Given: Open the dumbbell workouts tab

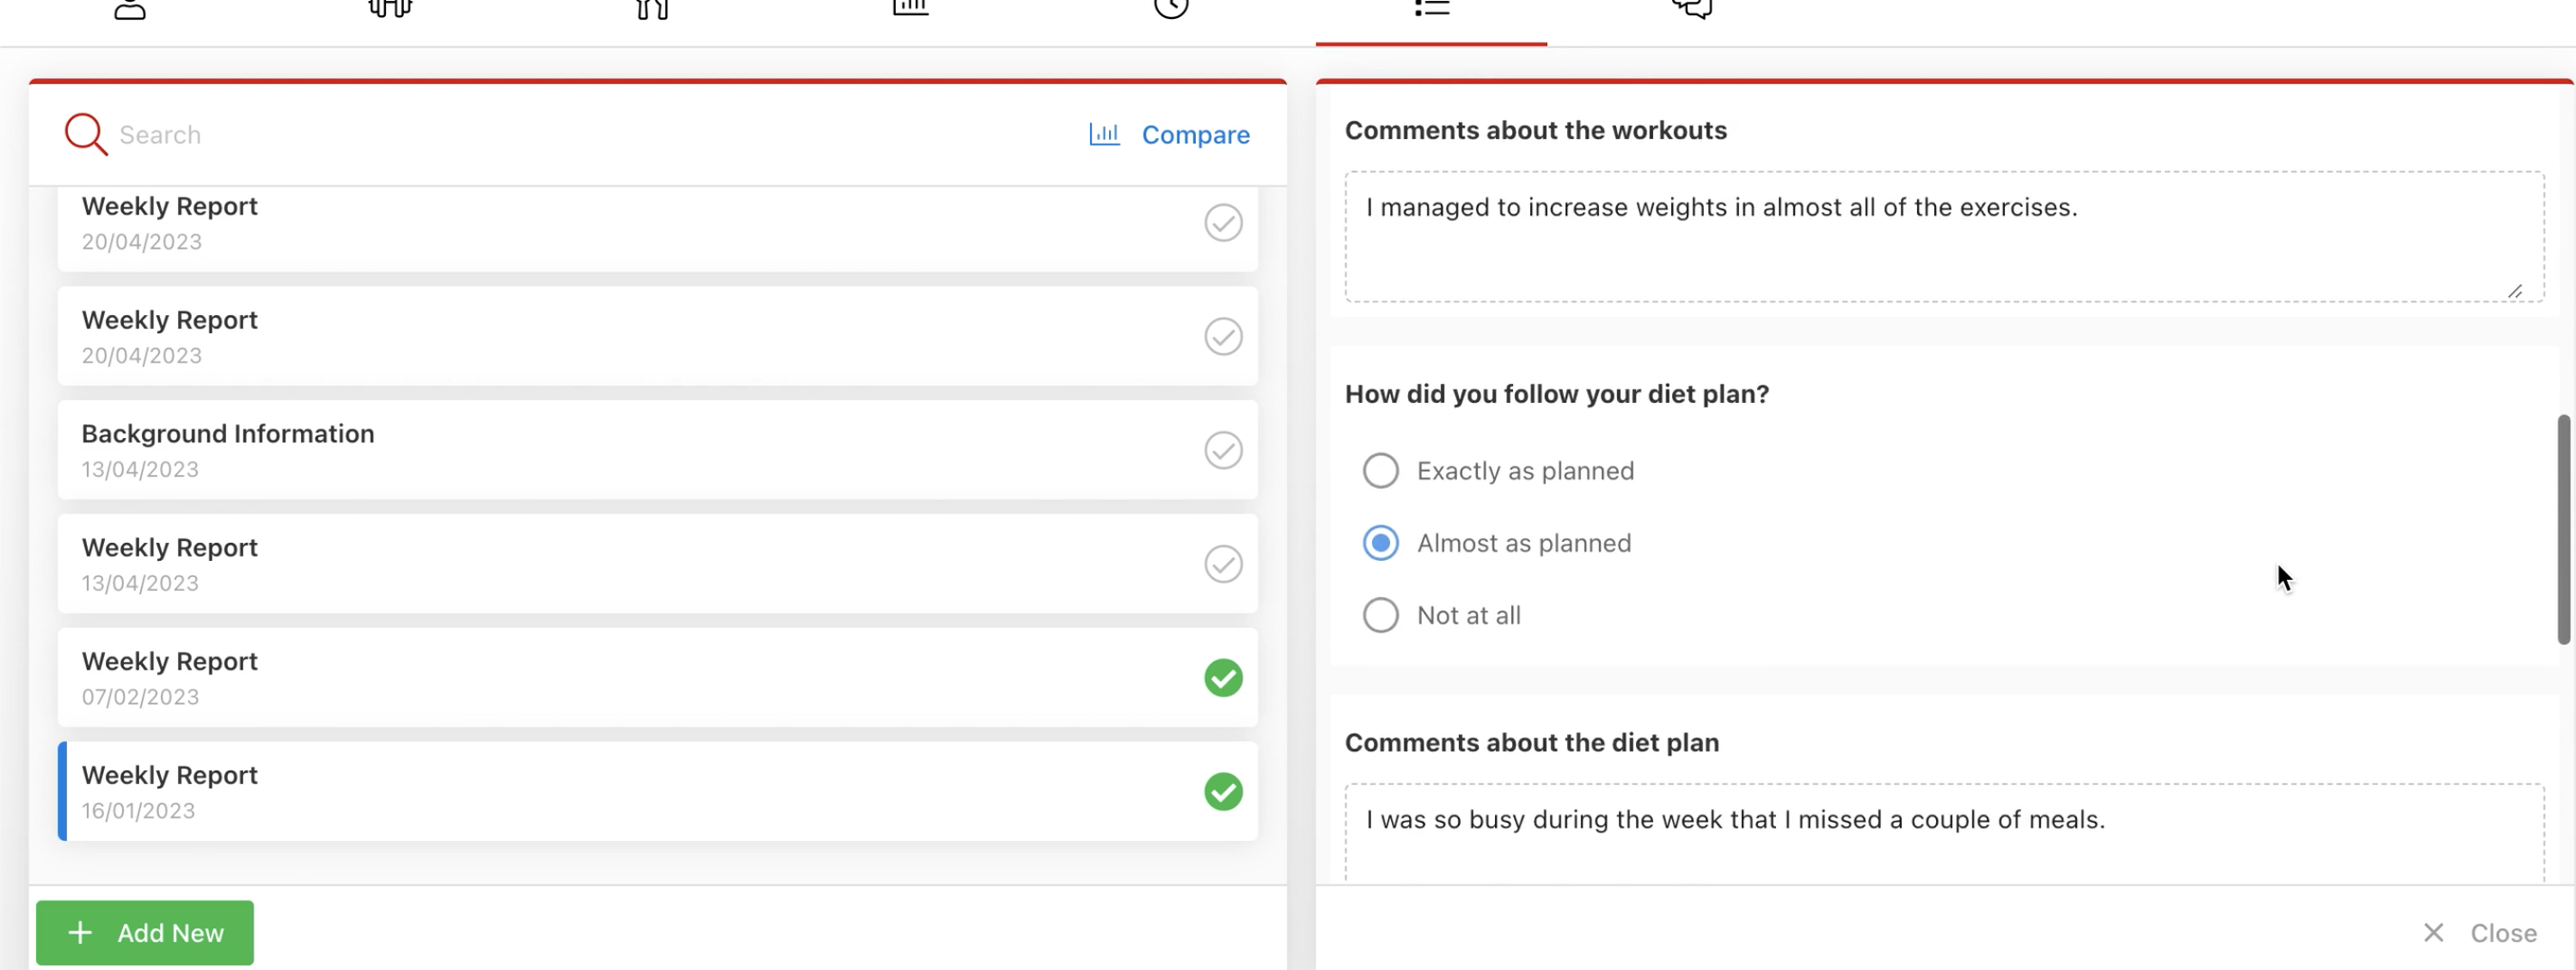Looking at the screenshot, I should pos(390,10).
